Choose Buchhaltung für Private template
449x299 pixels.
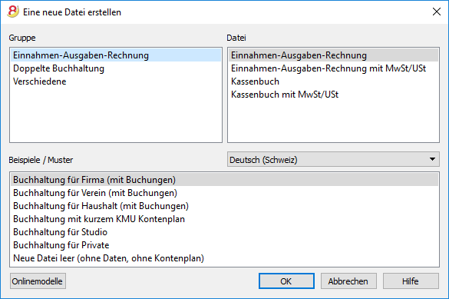tap(224, 245)
